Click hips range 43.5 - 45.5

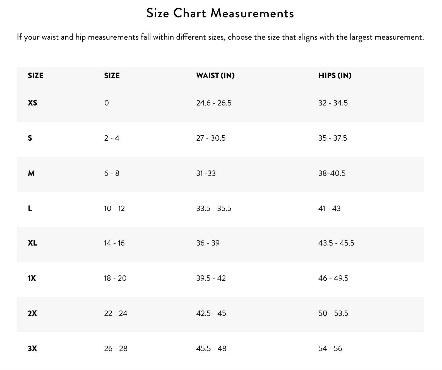coord(336,243)
